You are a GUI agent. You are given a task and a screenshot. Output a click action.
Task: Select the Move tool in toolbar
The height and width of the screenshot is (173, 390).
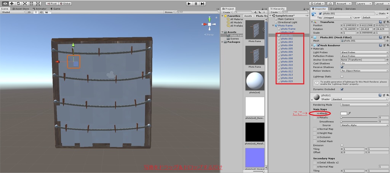(12, 4)
